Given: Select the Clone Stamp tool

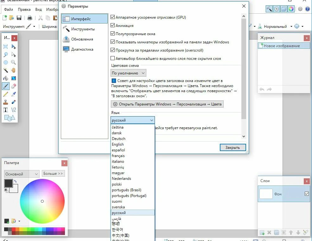Looking at the screenshot, I should click(6, 102).
